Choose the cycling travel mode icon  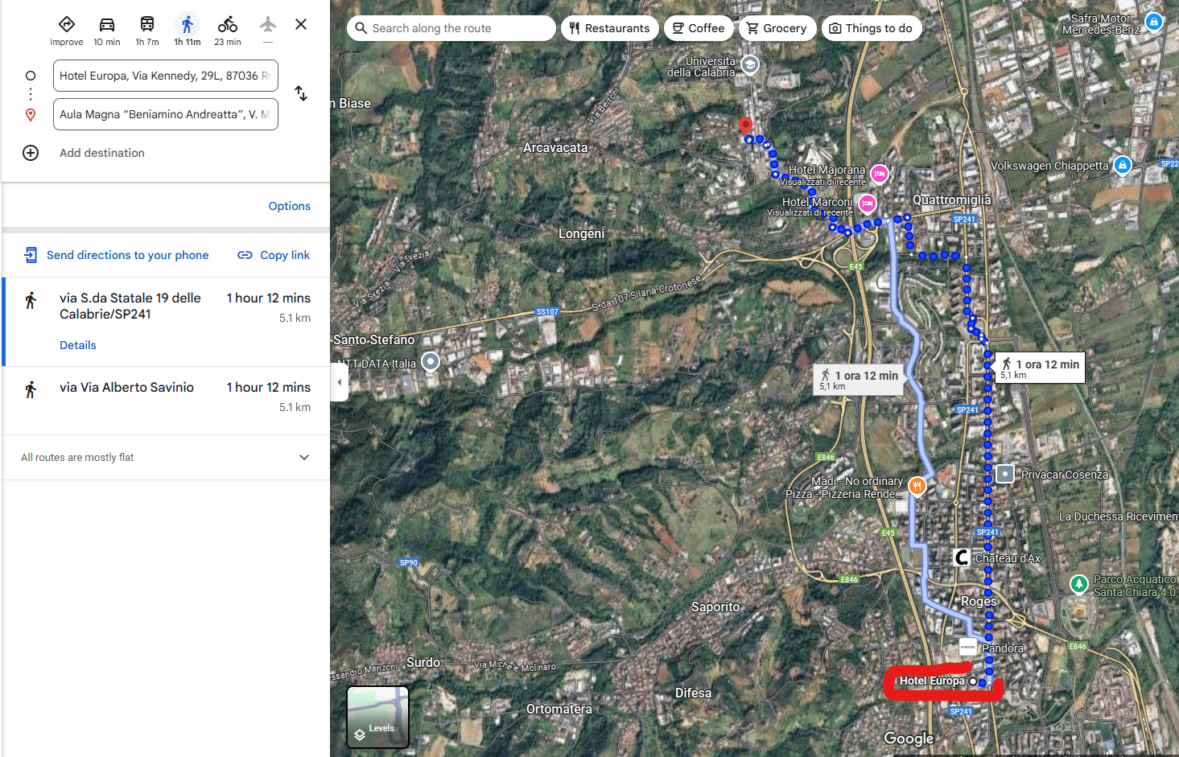click(x=227, y=25)
